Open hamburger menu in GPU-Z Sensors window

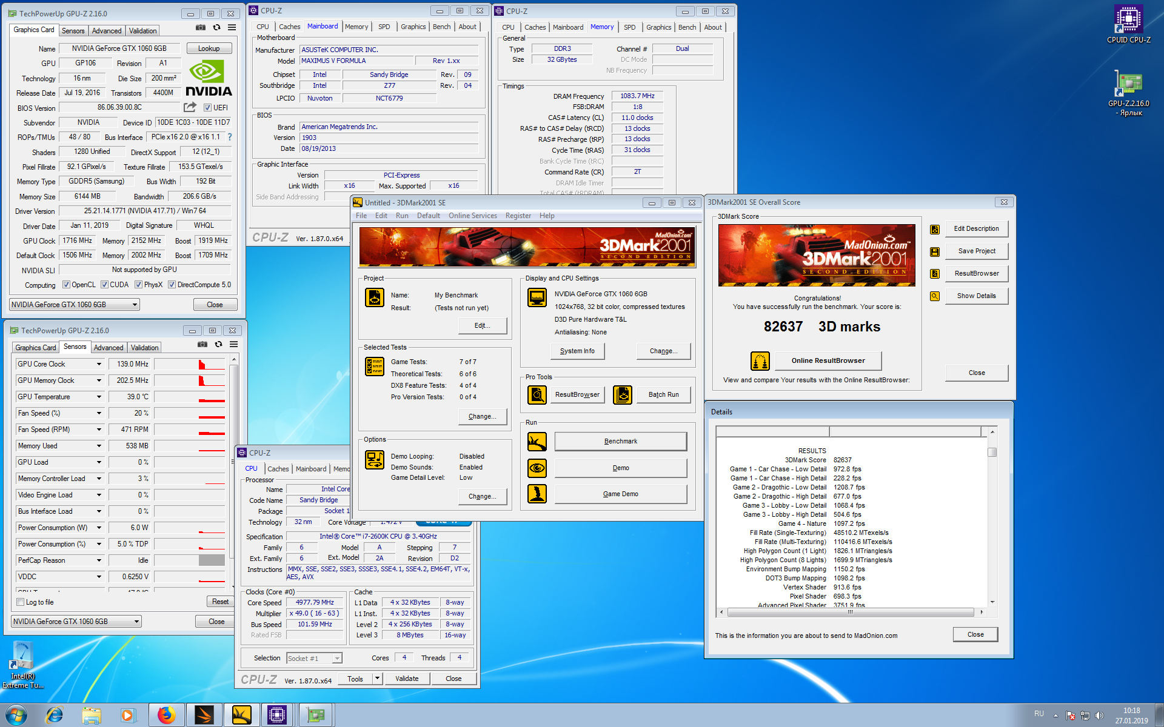(x=234, y=345)
